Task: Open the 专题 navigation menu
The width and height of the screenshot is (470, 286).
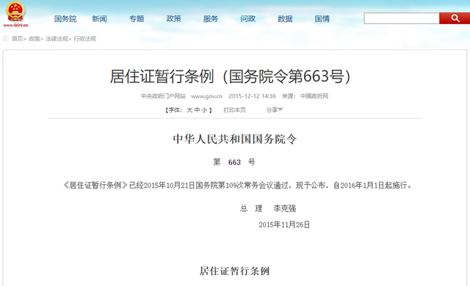Action: tap(137, 19)
